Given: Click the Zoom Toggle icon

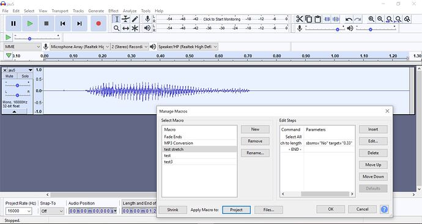Looking at the screenshot, I should tap(407, 19).
